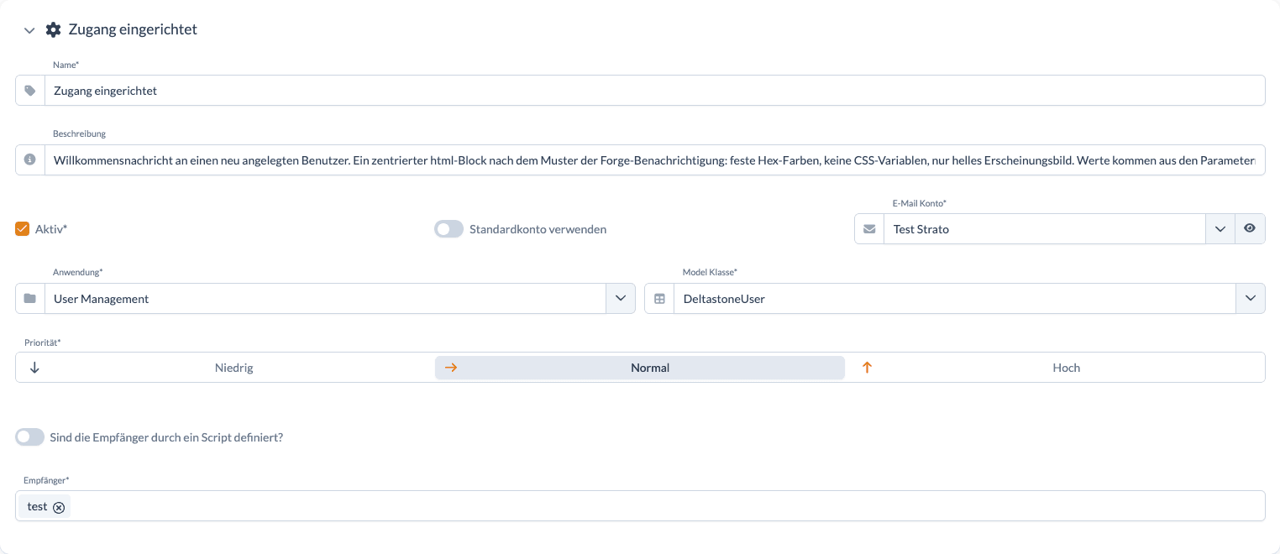Viewport: 1280px width, 554px height.
Task: Remove the test recipient chip
Action: coord(59,507)
